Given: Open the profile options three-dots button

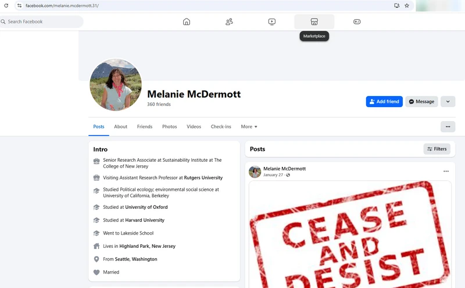Looking at the screenshot, I should click(x=448, y=127).
